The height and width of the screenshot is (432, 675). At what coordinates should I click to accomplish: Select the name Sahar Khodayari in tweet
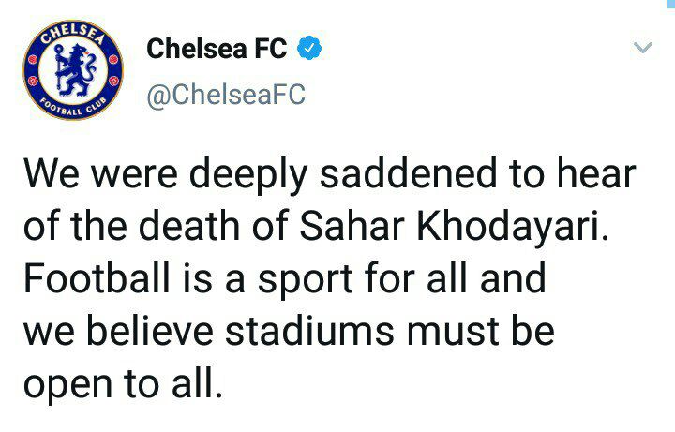(x=454, y=227)
